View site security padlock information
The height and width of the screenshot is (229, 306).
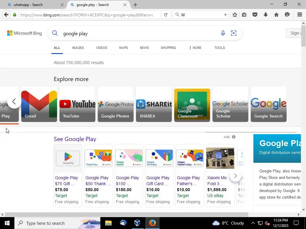pyautogui.click(x=15, y=15)
